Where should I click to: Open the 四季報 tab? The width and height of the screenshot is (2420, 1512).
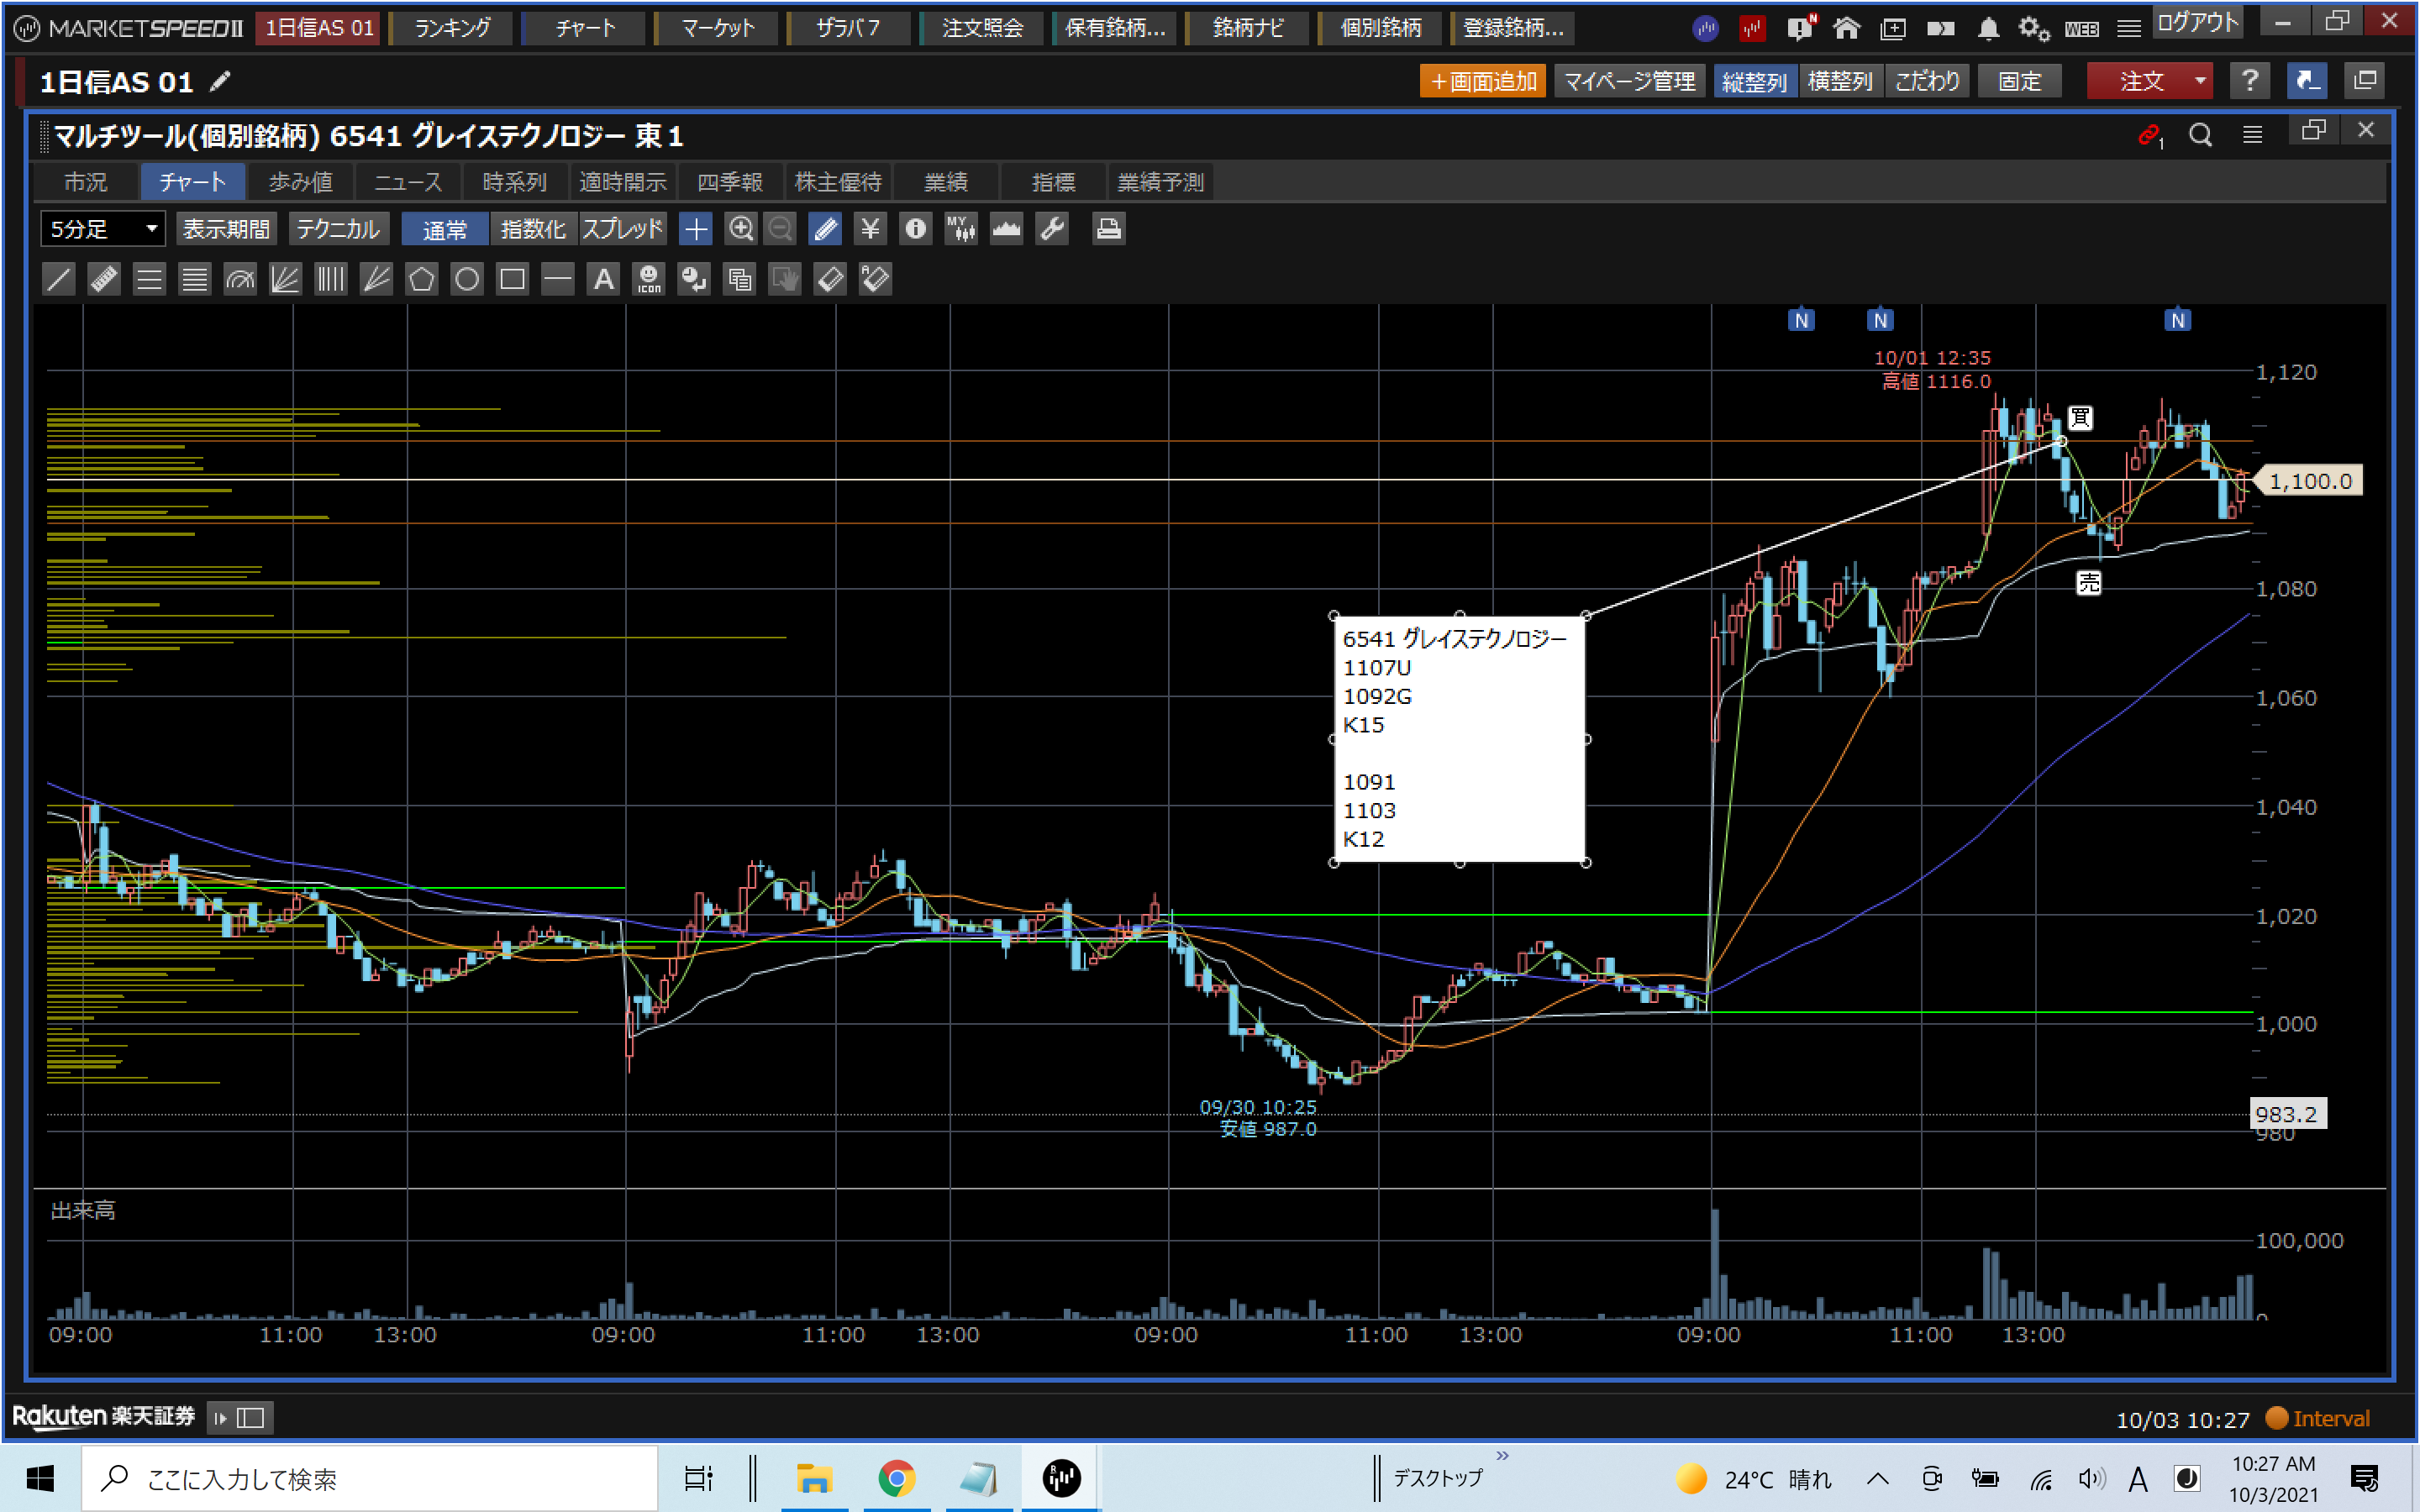click(729, 182)
